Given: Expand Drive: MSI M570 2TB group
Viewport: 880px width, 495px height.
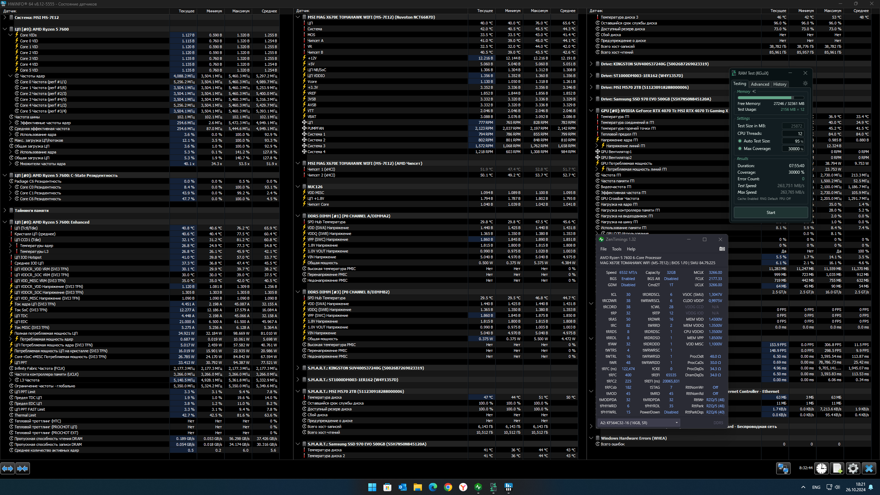Looking at the screenshot, I should click(591, 87).
